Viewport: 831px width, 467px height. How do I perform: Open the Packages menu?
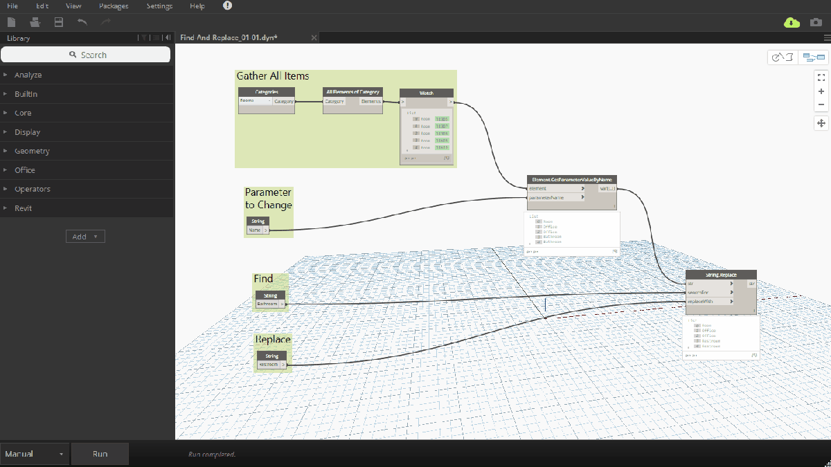113,6
